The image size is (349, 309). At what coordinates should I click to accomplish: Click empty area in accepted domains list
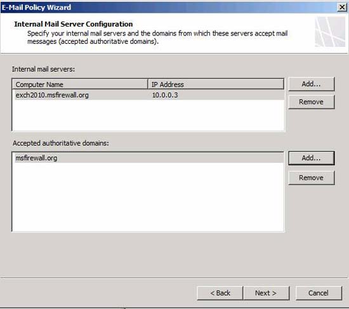(148, 196)
